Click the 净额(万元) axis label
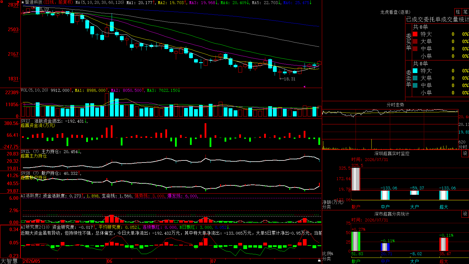Screen dimensions: 469x264 (333, 202)
